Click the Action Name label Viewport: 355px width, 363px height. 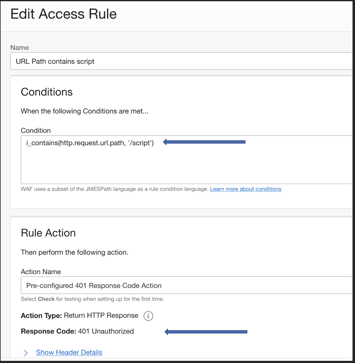coord(41,272)
